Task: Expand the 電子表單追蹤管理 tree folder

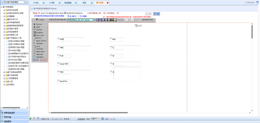Action: pyautogui.click(x=4, y=72)
